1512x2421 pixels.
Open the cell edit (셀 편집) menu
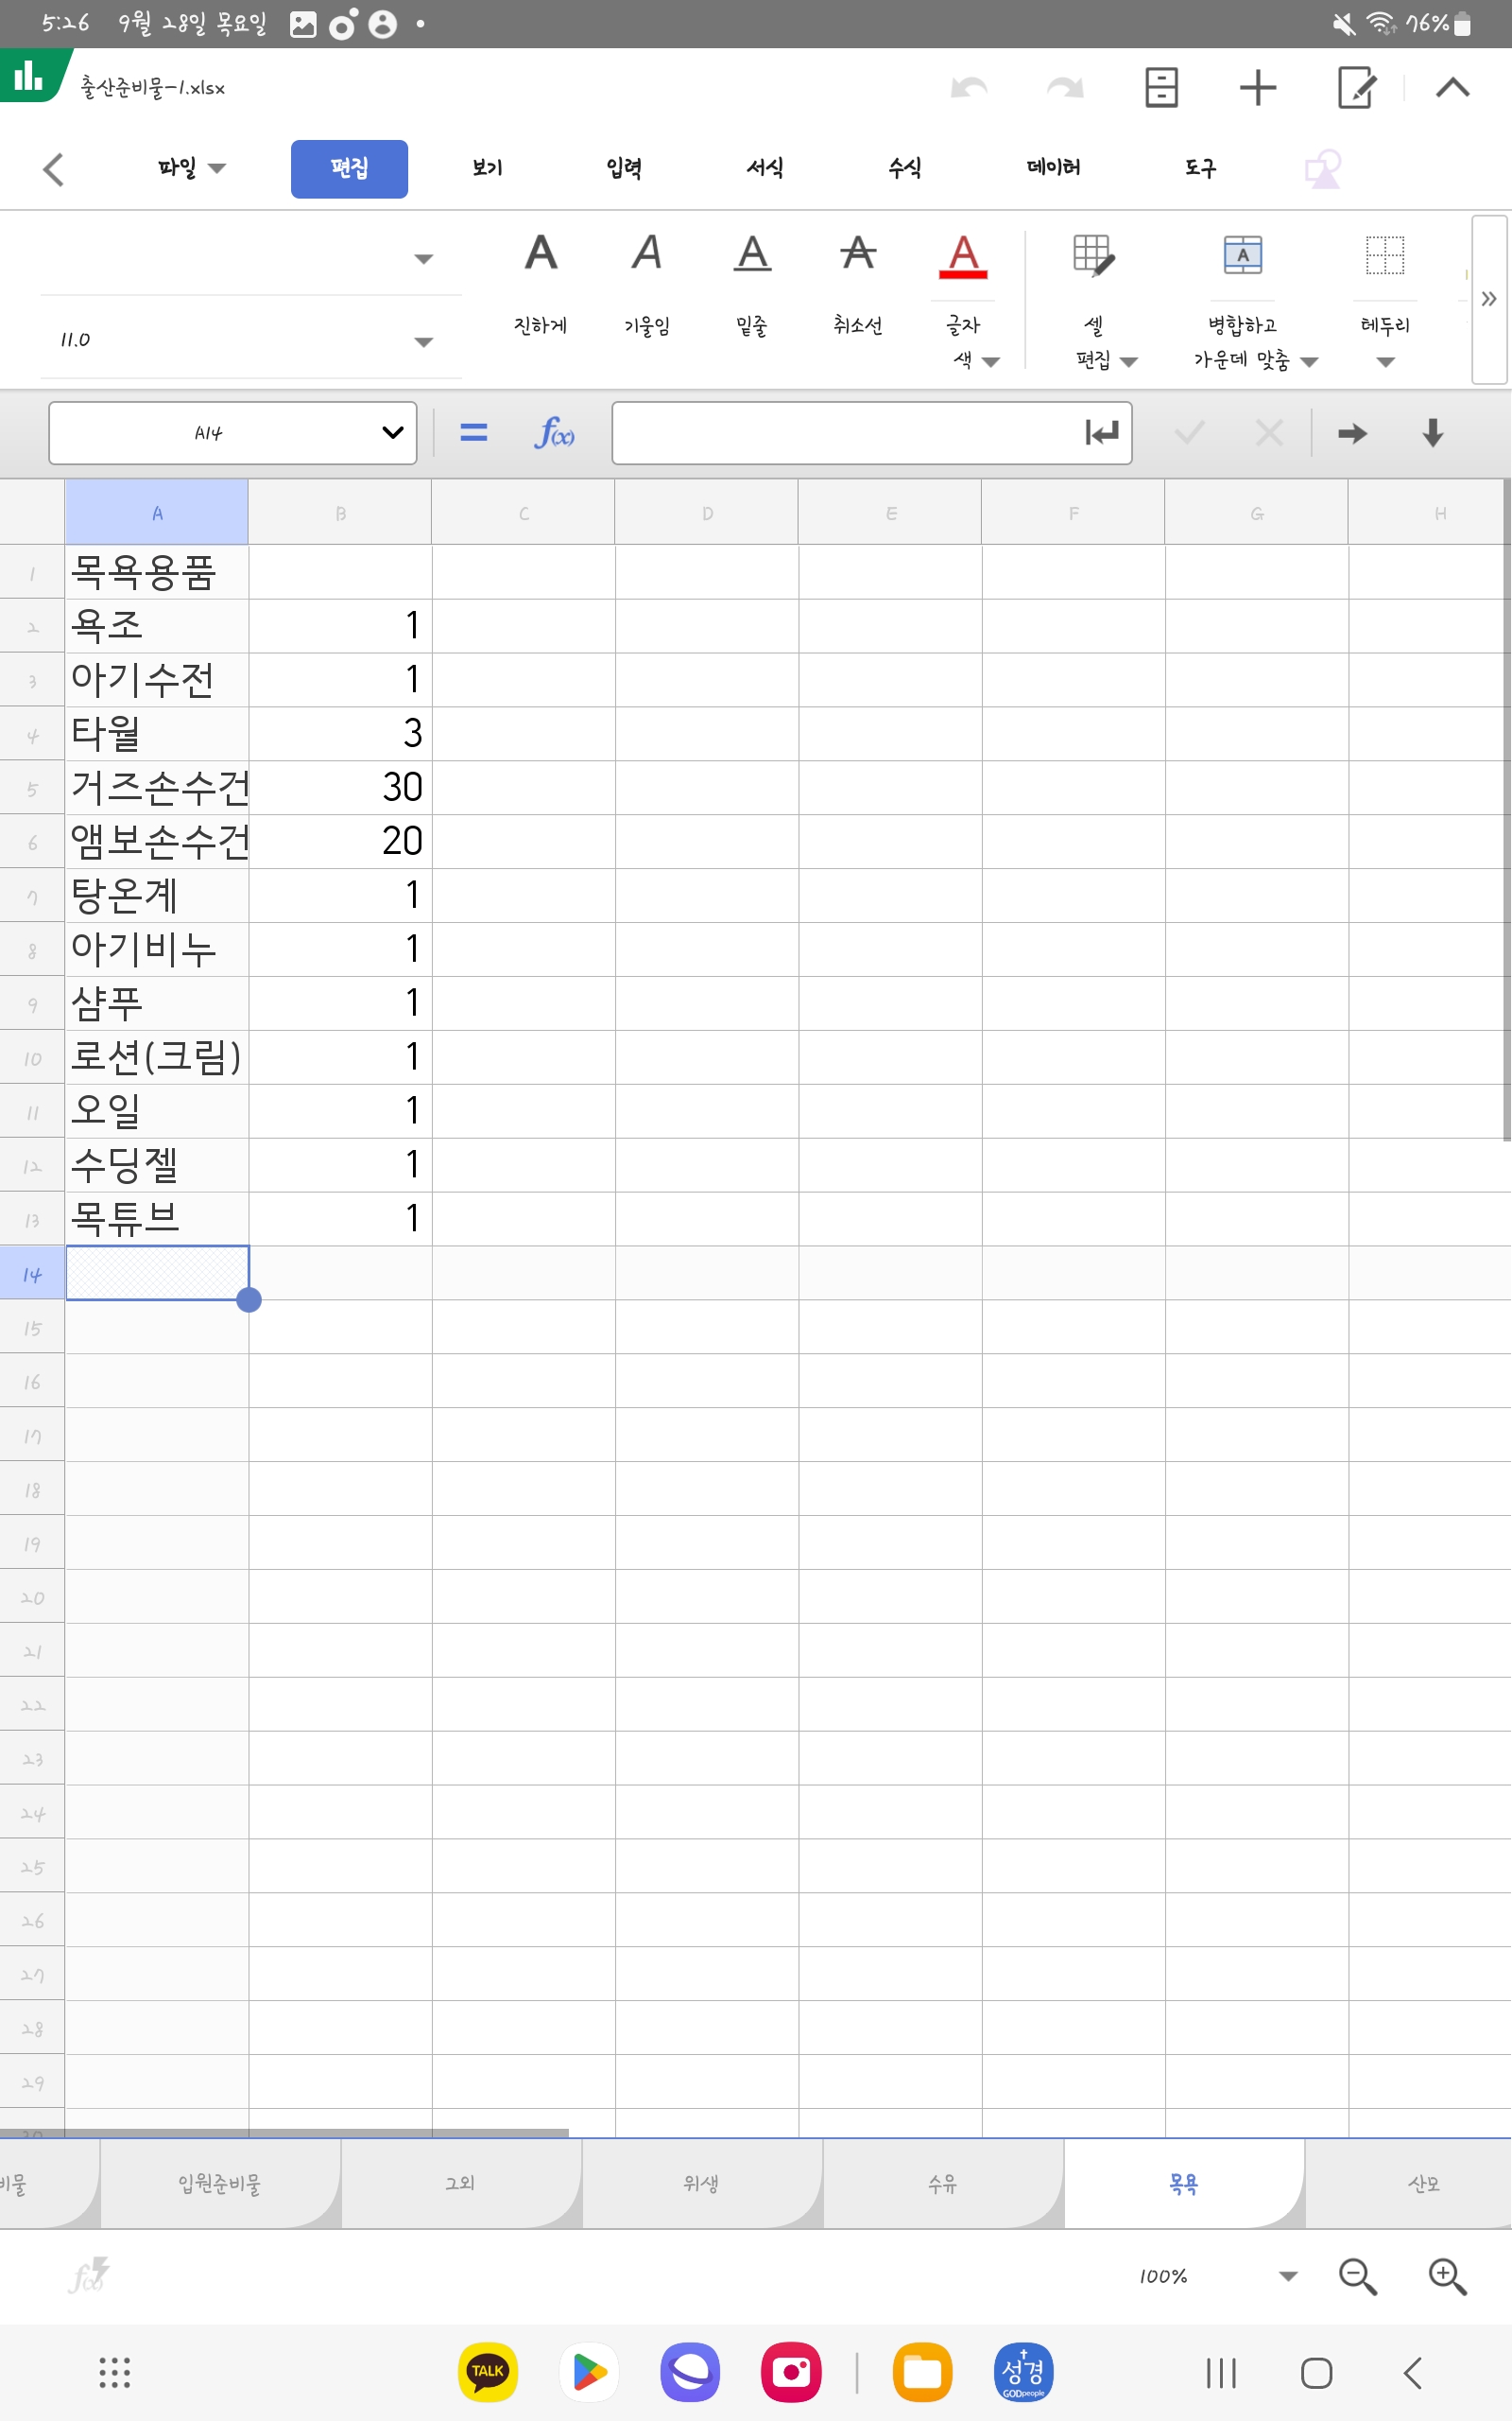(x=1094, y=256)
